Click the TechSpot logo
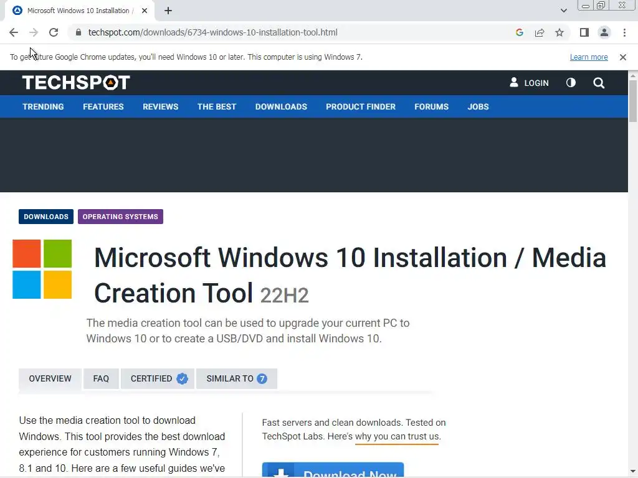The height and width of the screenshot is (478, 638). click(76, 83)
